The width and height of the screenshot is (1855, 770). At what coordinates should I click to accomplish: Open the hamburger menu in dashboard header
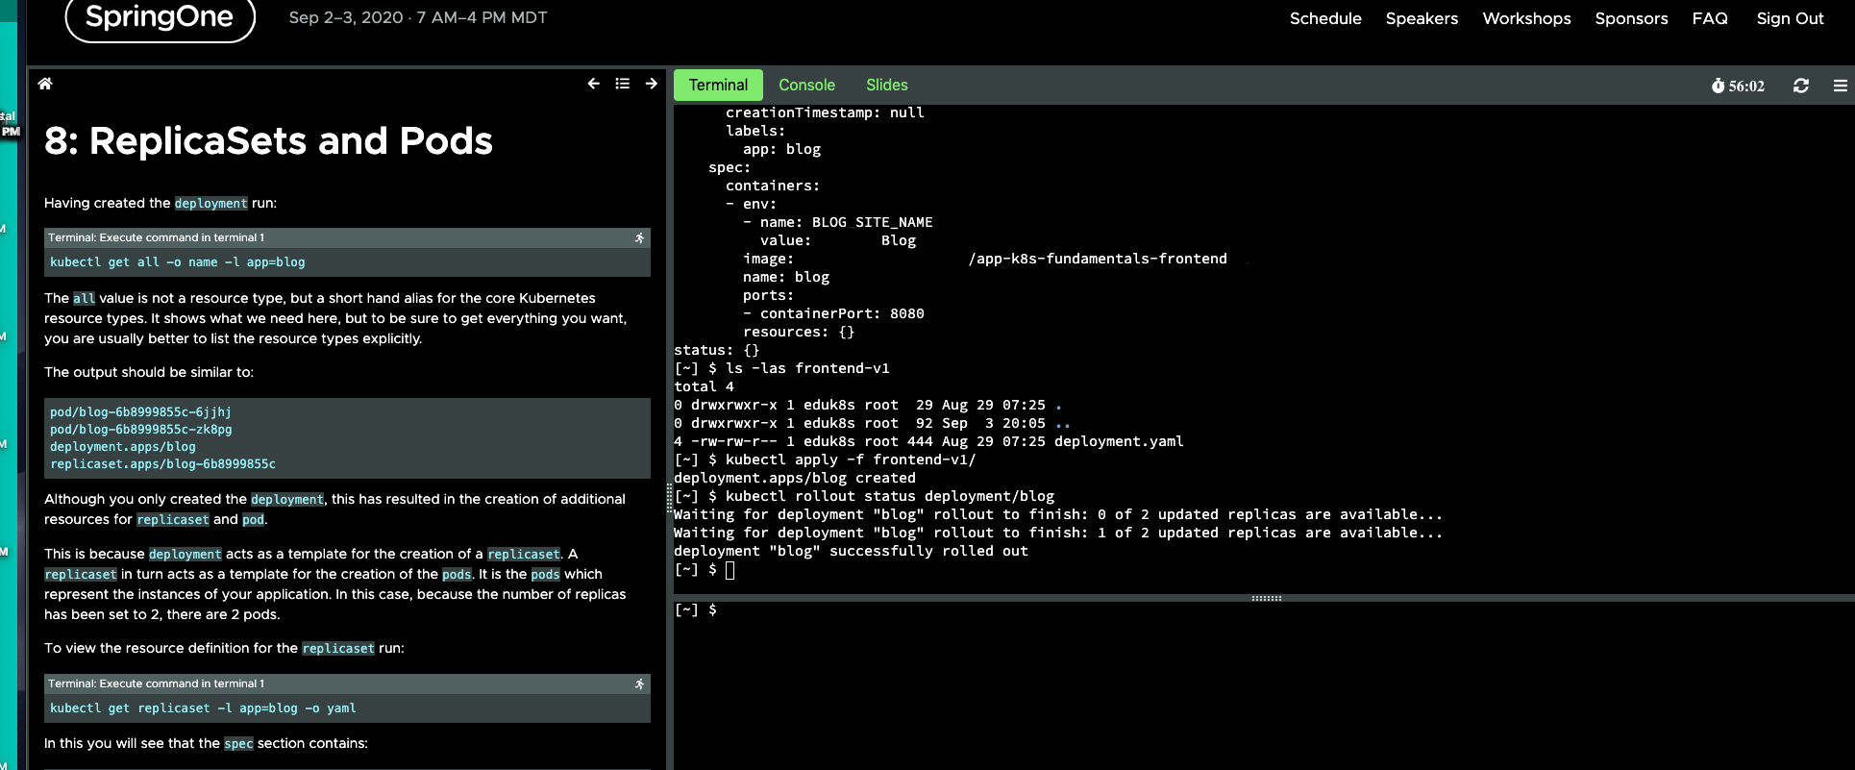[x=1840, y=86]
